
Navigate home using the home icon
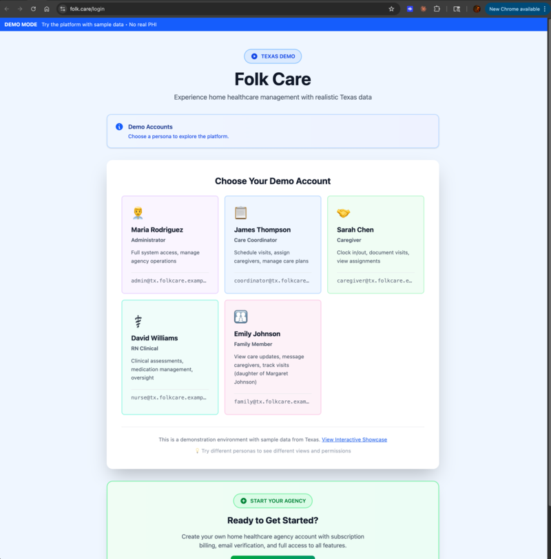coord(46,9)
